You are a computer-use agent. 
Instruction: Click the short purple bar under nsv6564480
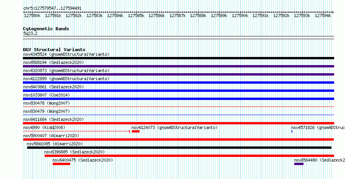(299, 164)
